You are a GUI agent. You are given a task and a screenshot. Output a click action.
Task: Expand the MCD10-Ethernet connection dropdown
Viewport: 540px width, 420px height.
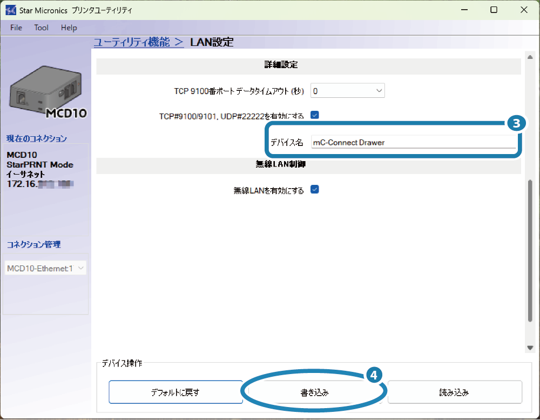point(45,268)
